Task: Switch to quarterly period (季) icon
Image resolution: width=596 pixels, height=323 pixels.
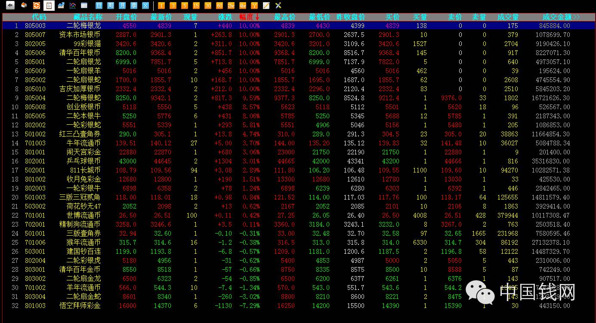Action: 134,6
